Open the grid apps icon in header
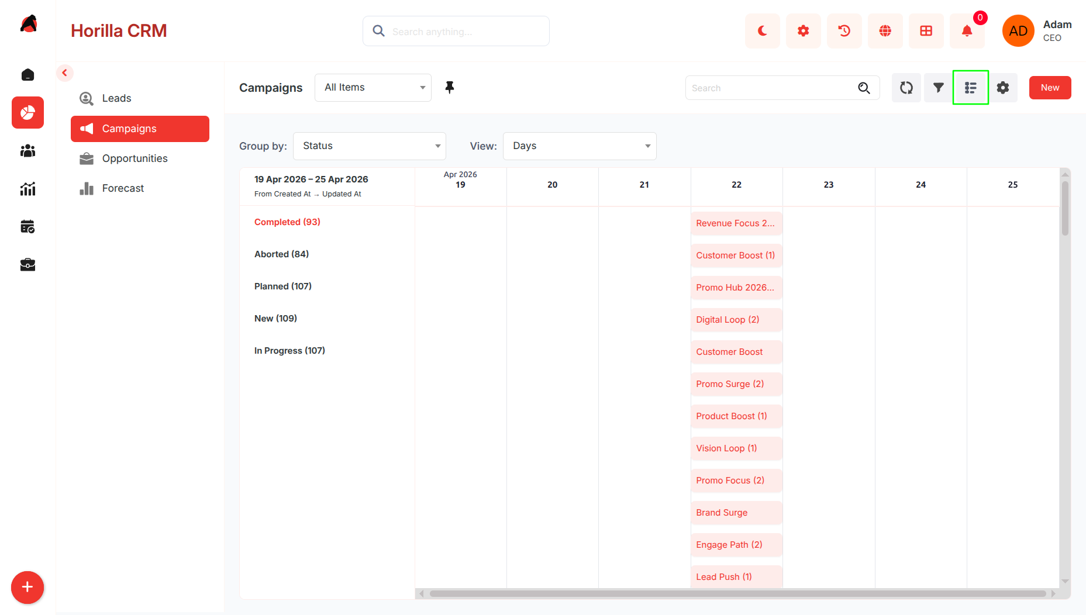This screenshot has height=615, width=1086. 926,31
